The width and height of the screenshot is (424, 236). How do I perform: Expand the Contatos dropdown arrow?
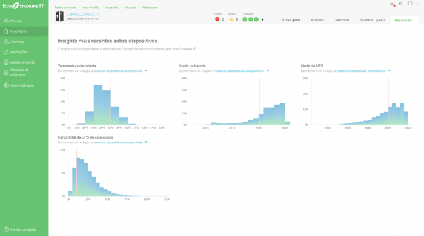[x=262, y=19]
